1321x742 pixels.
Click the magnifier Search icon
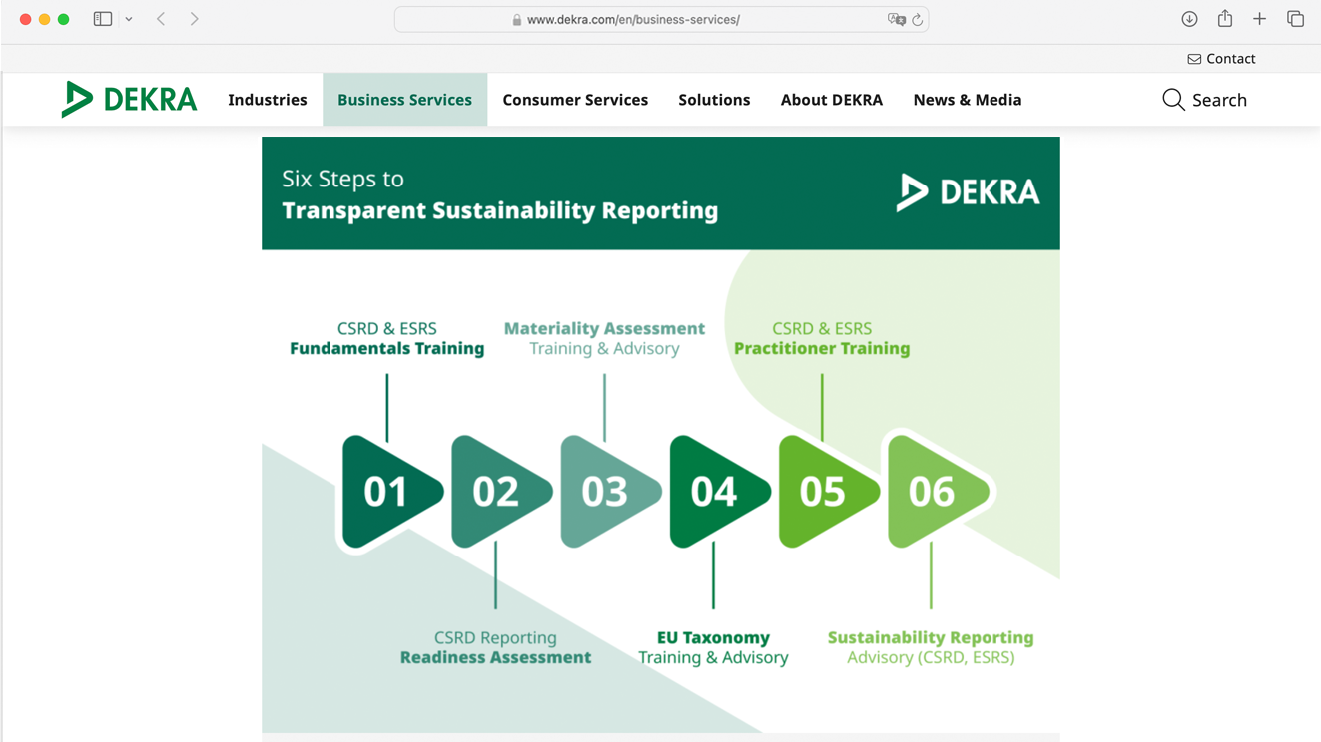click(1173, 100)
